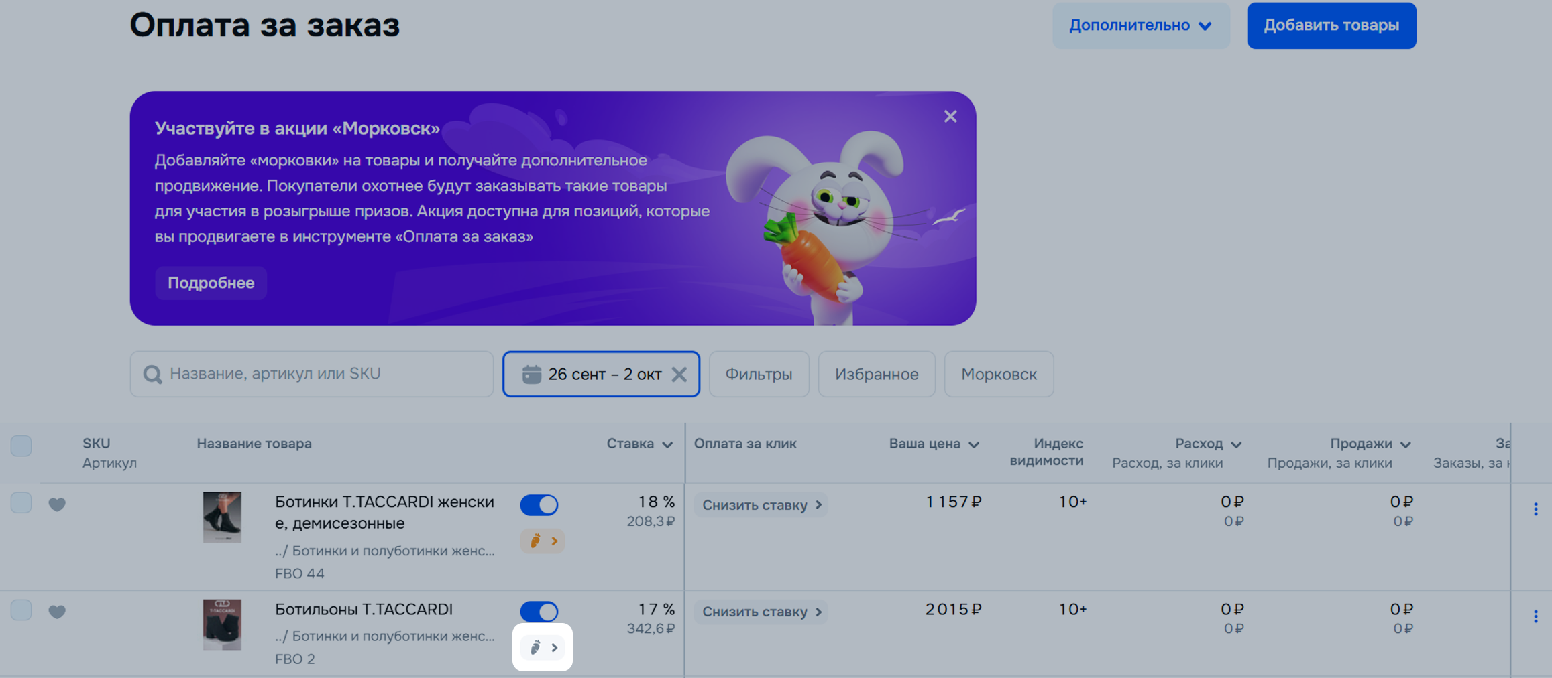Click the Добавить товары button
The width and height of the screenshot is (1552, 678).
point(1331,25)
